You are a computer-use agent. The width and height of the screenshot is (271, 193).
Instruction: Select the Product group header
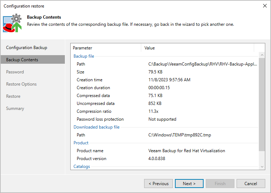point(81,143)
